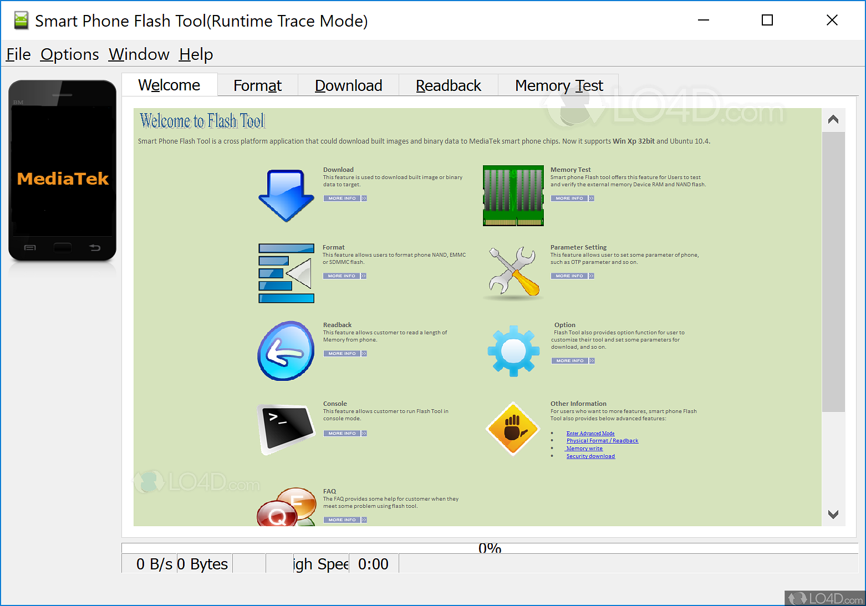The height and width of the screenshot is (606, 866).
Task: Minimize the Flash Tool window
Action: tap(704, 21)
